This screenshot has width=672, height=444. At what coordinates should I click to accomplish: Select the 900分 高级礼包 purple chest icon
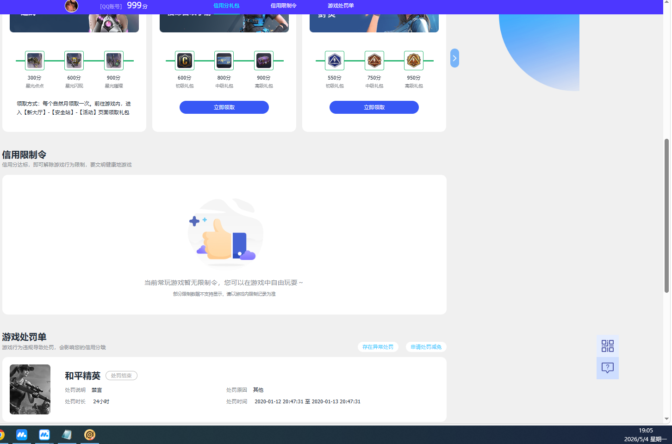(264, 61)
